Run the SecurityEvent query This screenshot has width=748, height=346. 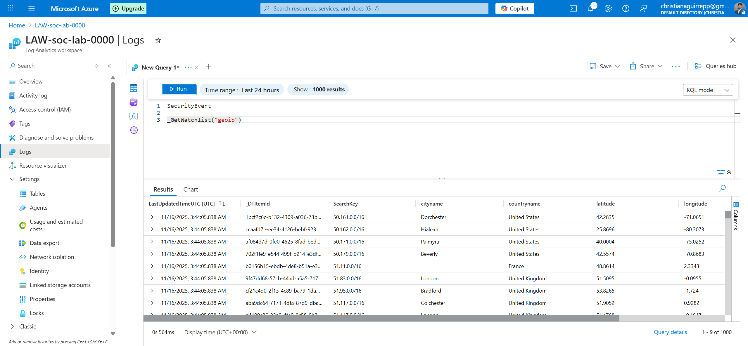pyautogui.click(x=179, y=89)
